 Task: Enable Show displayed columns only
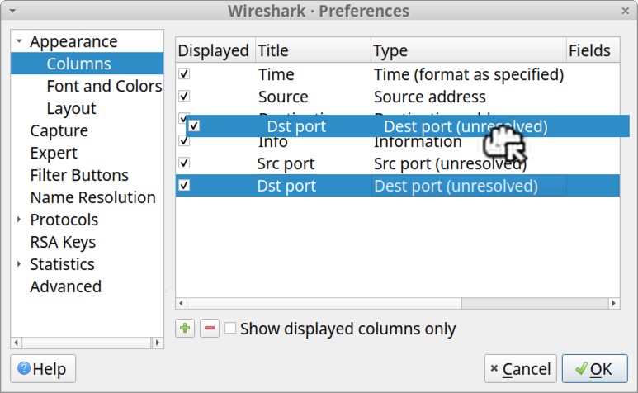tap(230, 328)
